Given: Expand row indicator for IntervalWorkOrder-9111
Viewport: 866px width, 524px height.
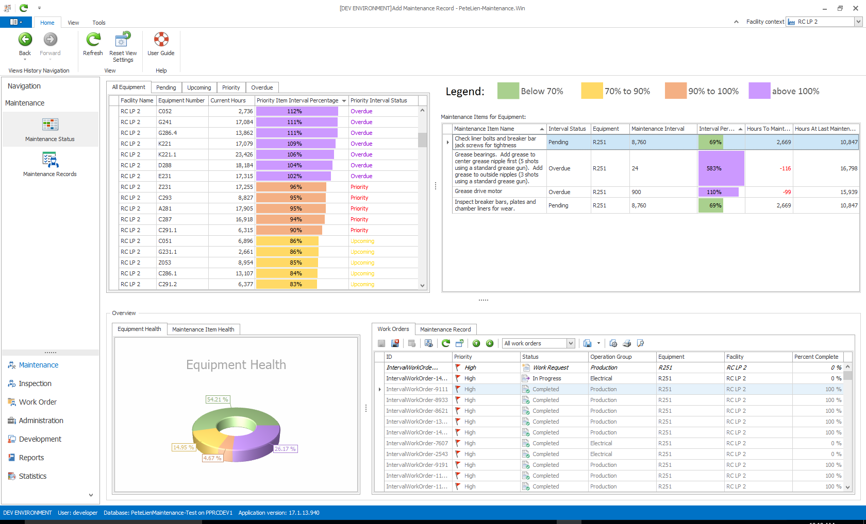Looking at the screenshot, I should 380,389.
